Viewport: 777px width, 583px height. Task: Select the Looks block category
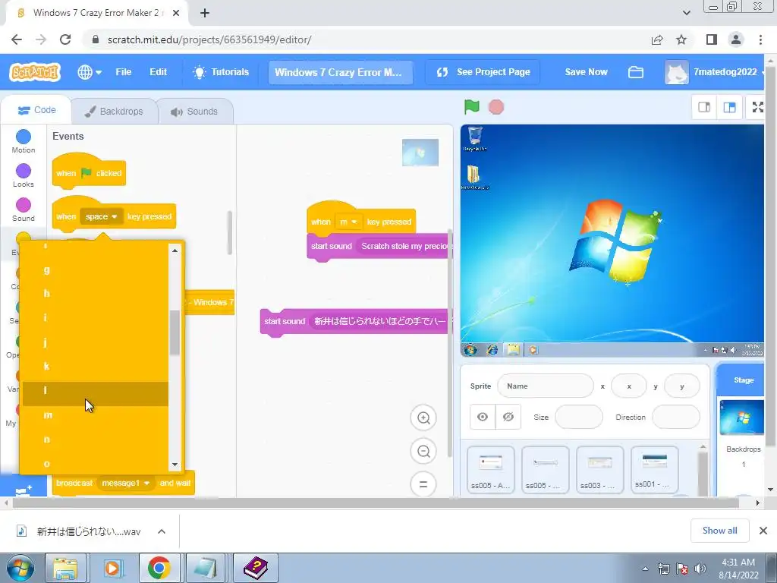pyautogui.click(x=24, y=175)
